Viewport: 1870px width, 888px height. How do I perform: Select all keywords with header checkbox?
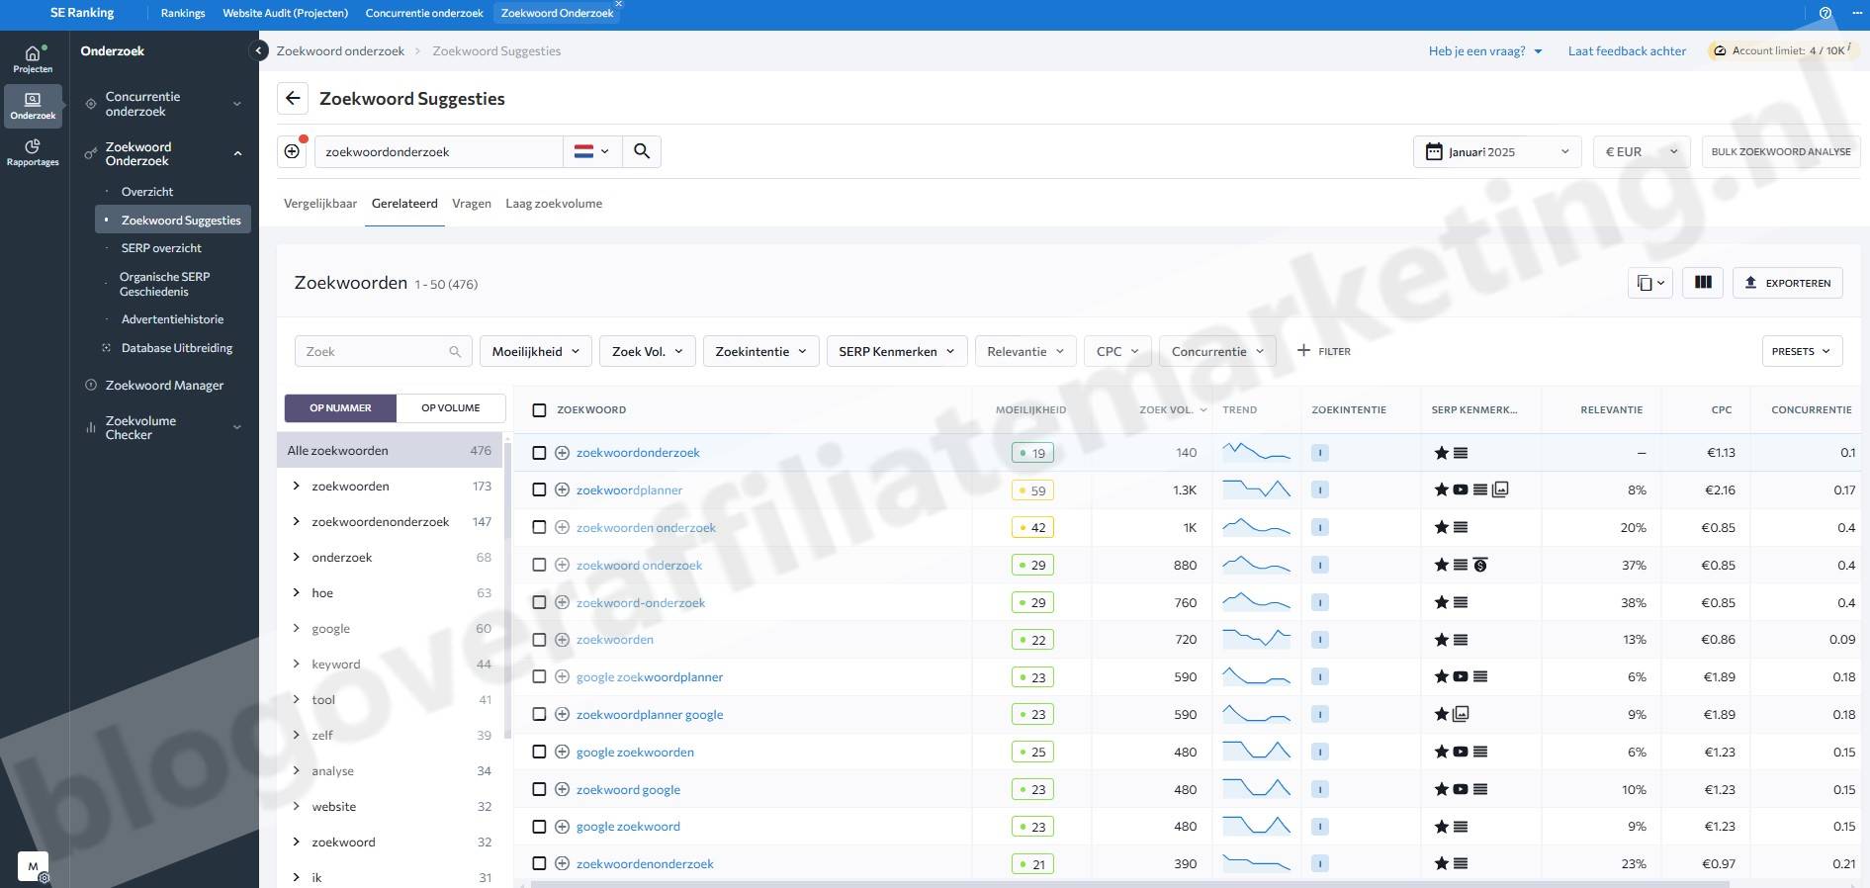pyautogui.click(x=539, y=410)
